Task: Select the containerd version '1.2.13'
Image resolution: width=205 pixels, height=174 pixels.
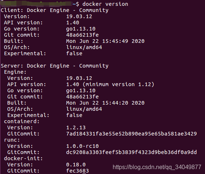Action: coord(76,128)
